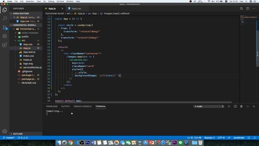This screenshot has width=259, height=146.
Task: Open the Extensions view
Action: pyautogui.click(x=4, y=45)
